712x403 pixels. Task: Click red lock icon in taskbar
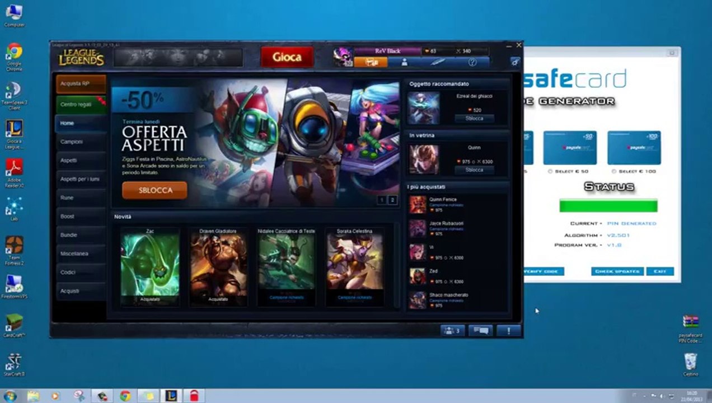[x=194, y=396]
